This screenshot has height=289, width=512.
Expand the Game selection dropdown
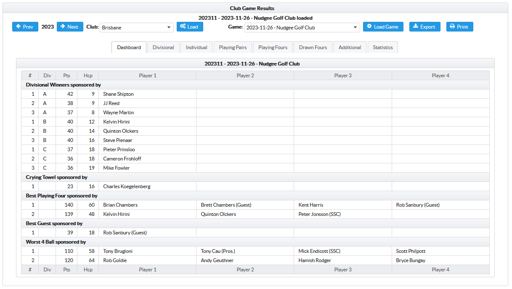coord(302,28)
